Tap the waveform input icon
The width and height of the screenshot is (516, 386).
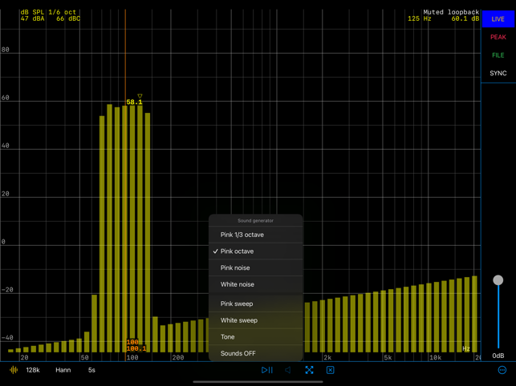pos(14,370)
